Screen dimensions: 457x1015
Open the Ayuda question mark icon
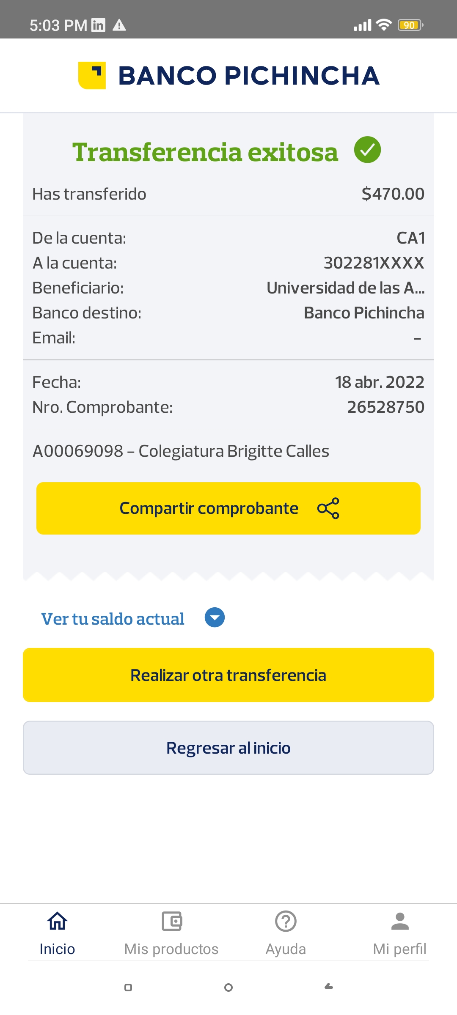tap(286, 921)
